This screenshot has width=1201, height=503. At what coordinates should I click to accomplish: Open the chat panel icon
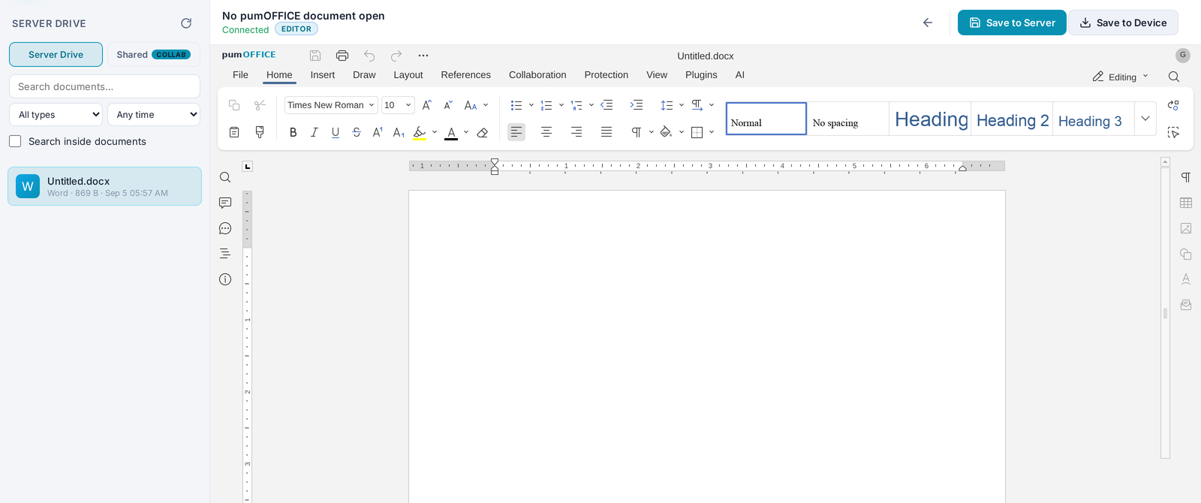225,228
